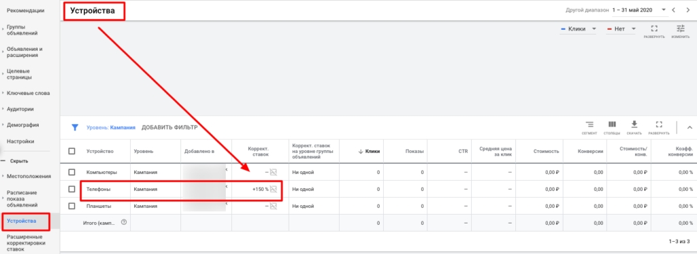Open the Столбцы columns icon
The width and height of the screenshot is (697, 254).
(x=612, y=124)
